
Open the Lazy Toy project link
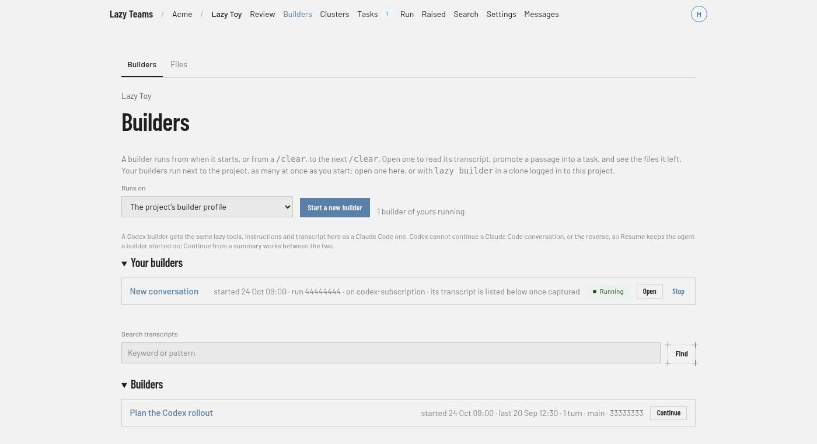coord(226,14)
